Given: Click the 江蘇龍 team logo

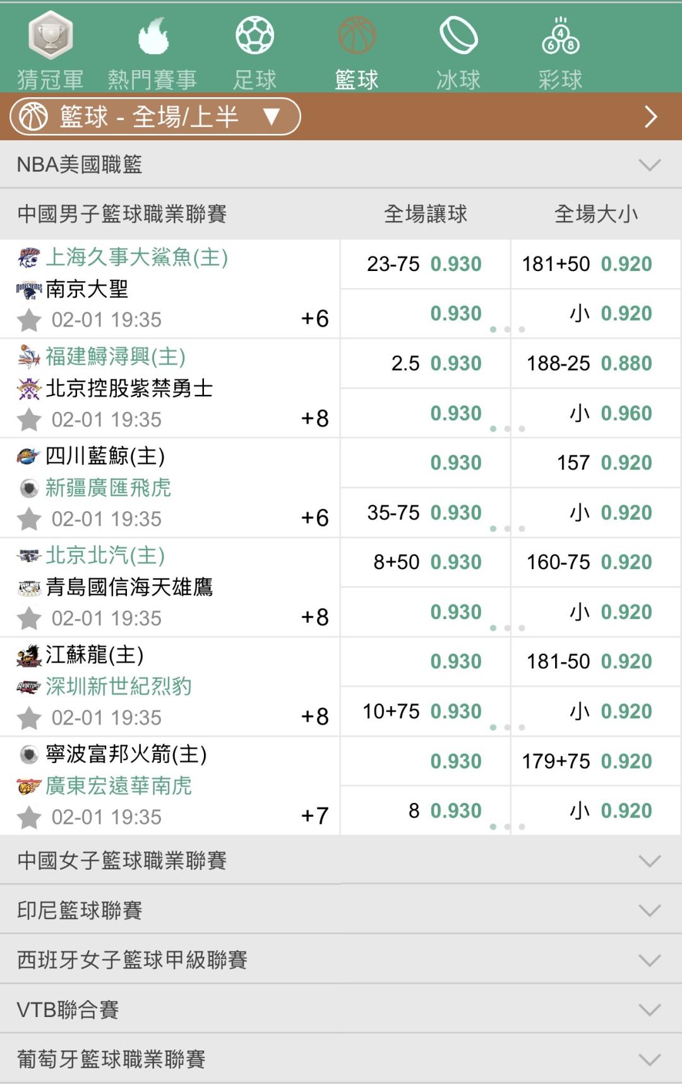Looking at the screenshot, I should click(29, 655).
